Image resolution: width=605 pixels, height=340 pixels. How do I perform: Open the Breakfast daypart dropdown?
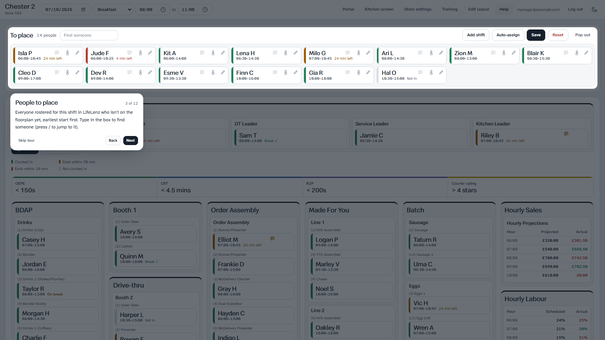coord(113,9)
